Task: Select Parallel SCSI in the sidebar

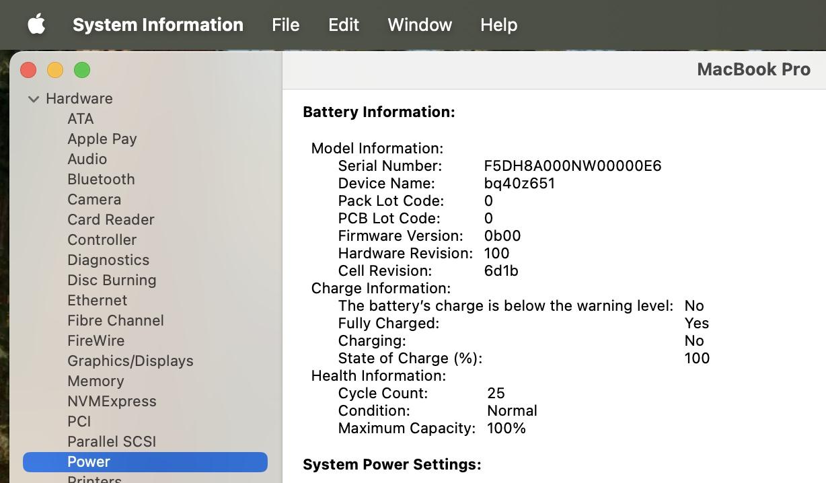Action: tap(112, 441)
